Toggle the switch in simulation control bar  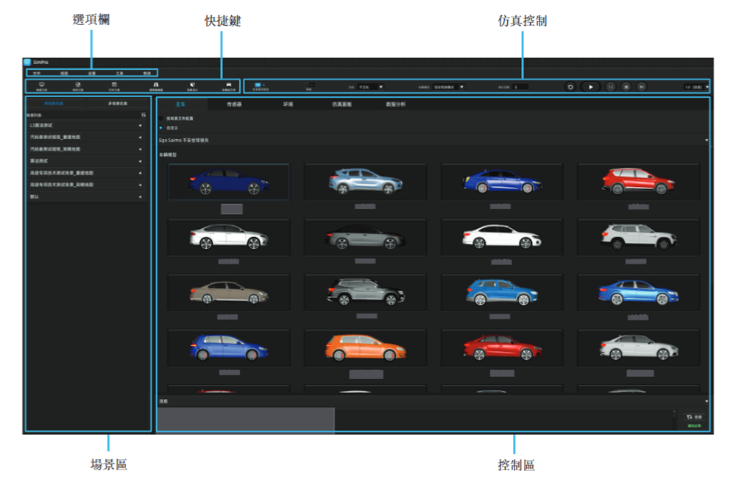258,85
